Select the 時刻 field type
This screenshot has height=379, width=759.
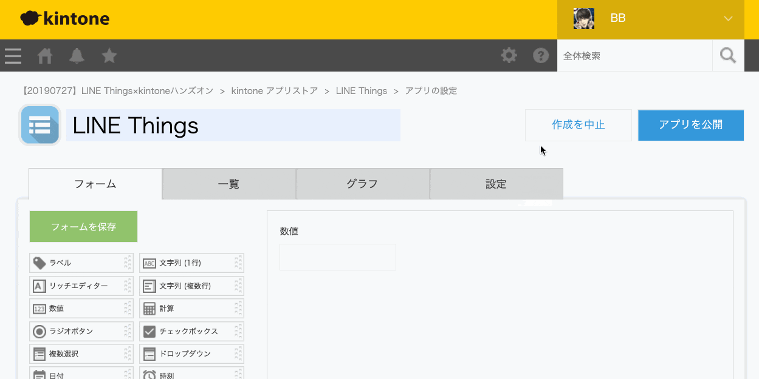(191, 375)
